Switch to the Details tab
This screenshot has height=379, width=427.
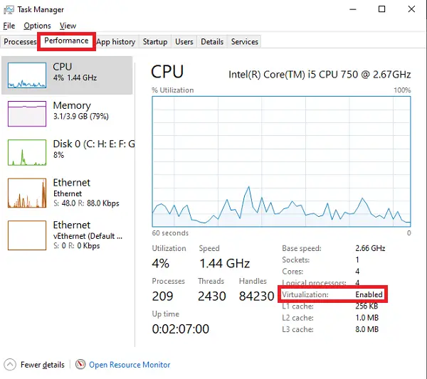point(212,42)
